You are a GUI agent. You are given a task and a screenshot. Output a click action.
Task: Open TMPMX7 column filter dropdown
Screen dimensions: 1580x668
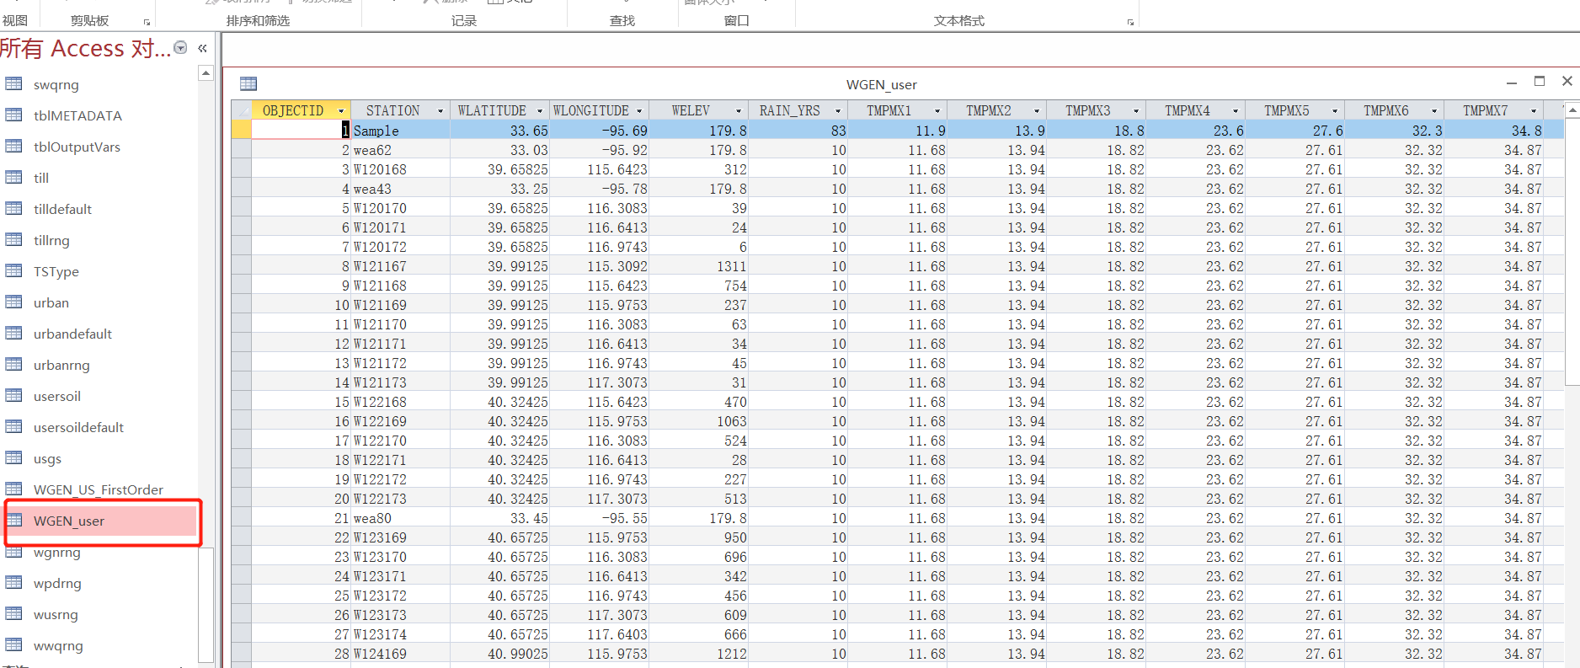tap(1534, 111)
